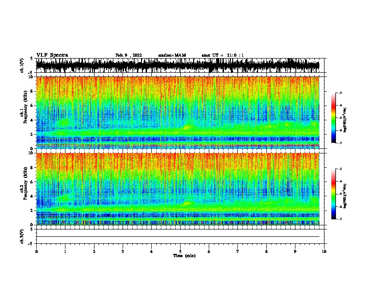This screenshot has width=365, height=282.
Task: Click the "VLF Spectra" plot title
Action: (52, 55)
